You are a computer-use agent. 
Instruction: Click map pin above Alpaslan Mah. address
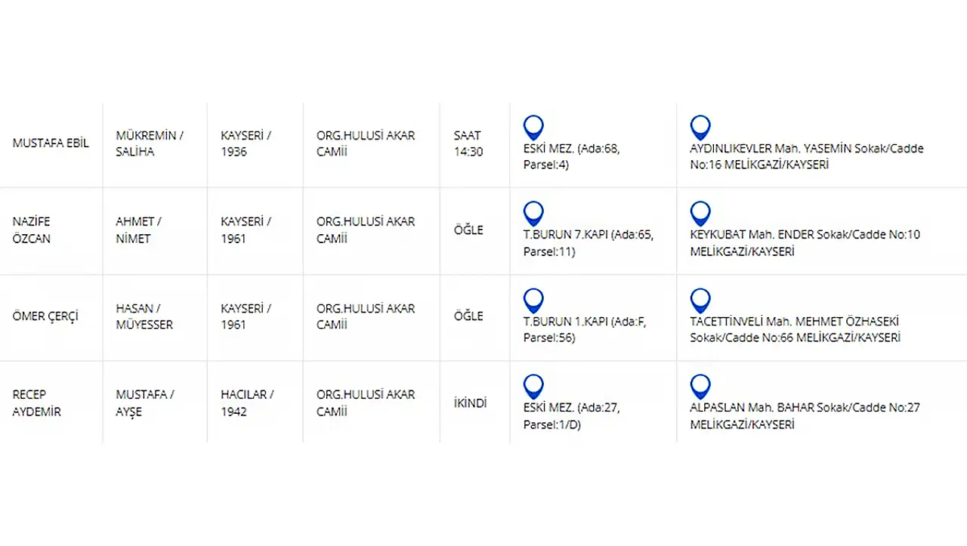tap(700, 387)
